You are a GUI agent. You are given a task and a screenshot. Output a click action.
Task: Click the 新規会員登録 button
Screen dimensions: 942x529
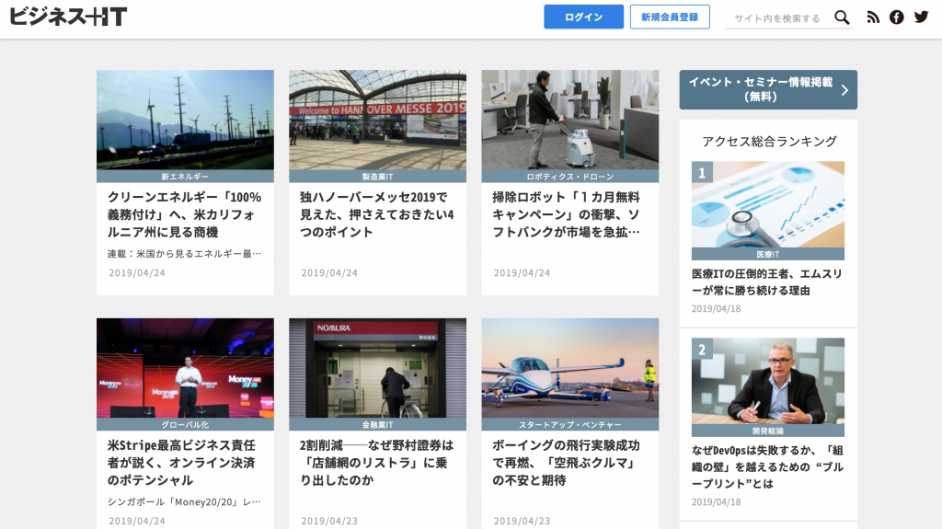click(670, 17)
